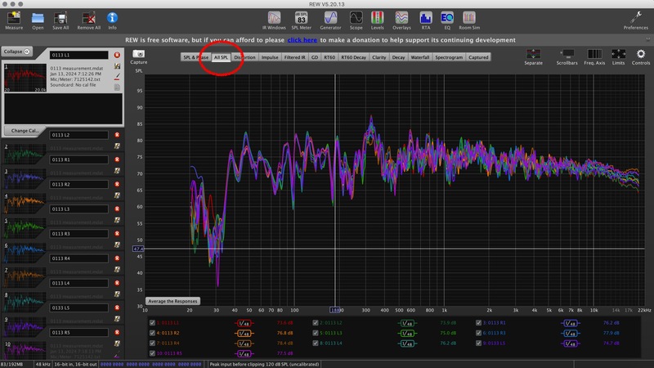
Task: Open the EQ window
Action: (446, 19)
